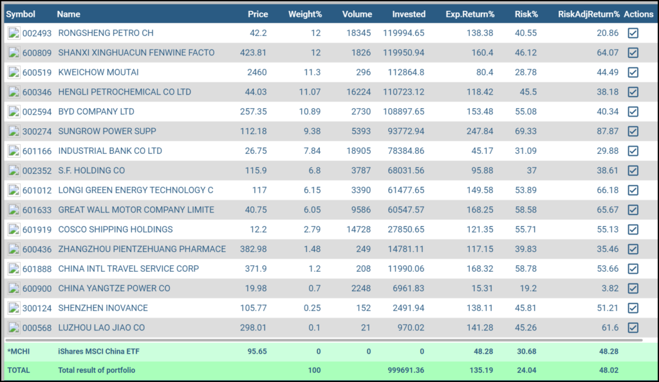Sort by the Exp.Return% column header
This screenshot has width=659, height=382.
tap(470, 14)
